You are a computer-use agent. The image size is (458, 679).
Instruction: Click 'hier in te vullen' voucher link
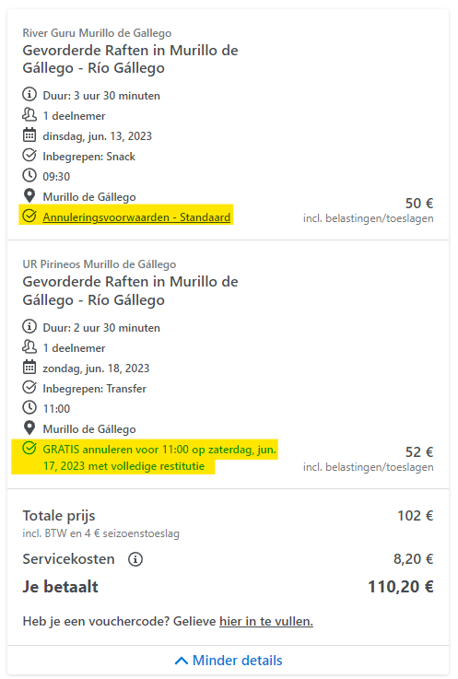[266, 621]
